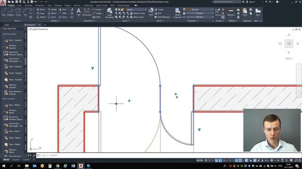The image size is (302, 169).
Task: Select the Circle tool
Action: pyautogui.click(x=18, y=12)
